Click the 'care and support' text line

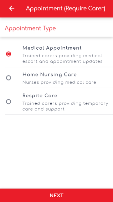tap(43, 109)
